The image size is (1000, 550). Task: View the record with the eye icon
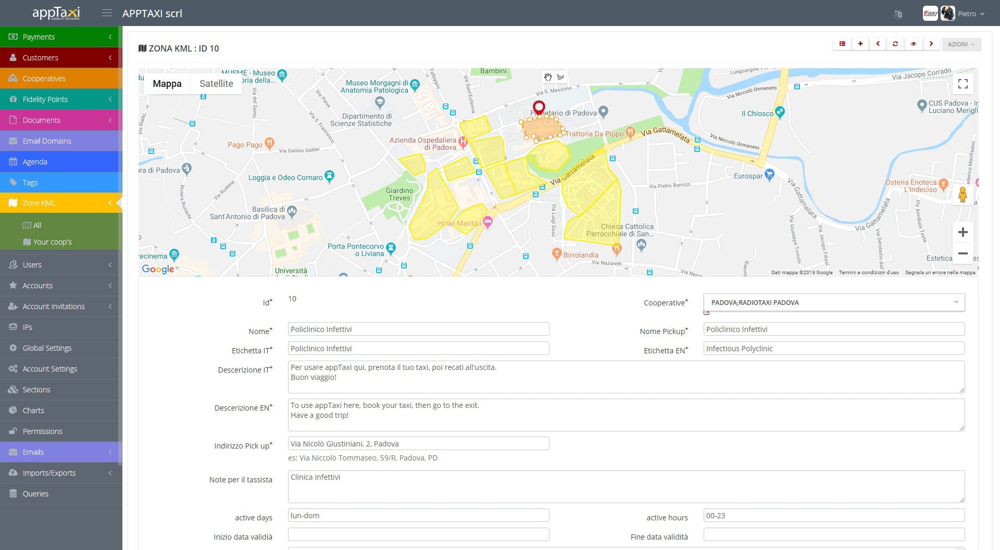[x=913, y=44]
